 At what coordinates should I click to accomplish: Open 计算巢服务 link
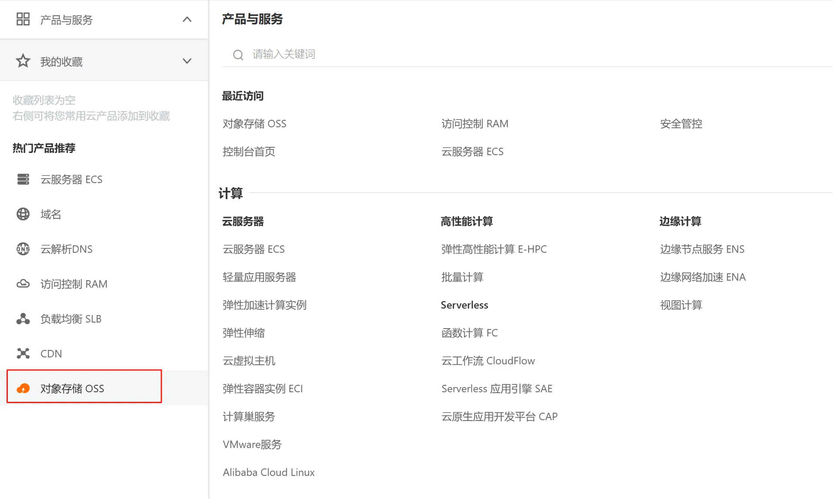coord(249,417)
